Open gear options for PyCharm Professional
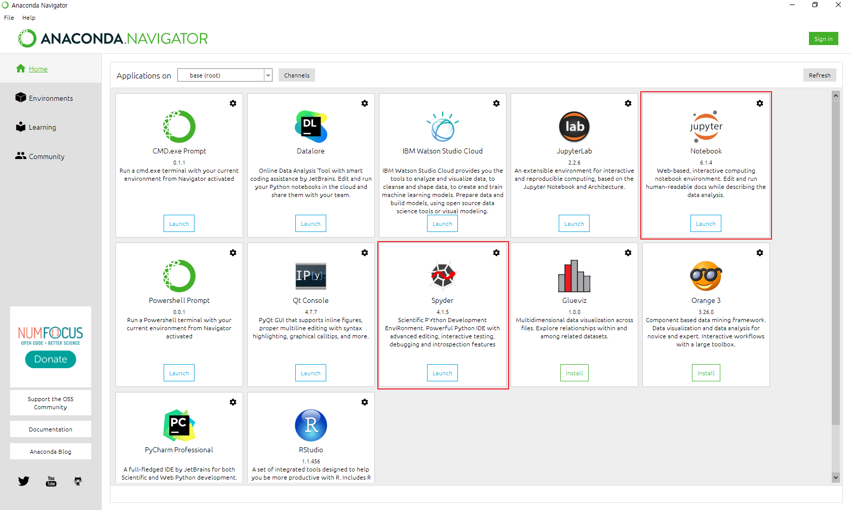851x510 pixels. (233, 402)
